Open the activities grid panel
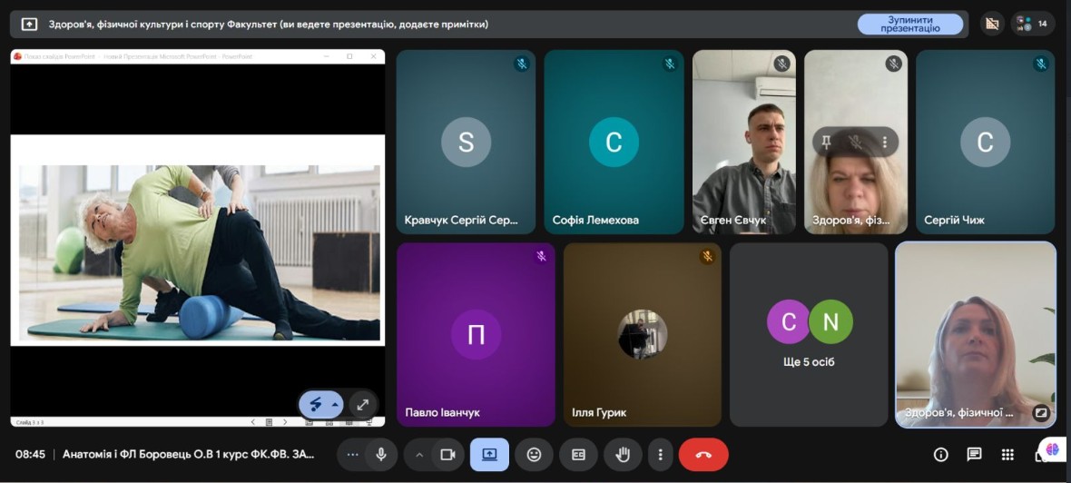 (x=1007, y=455)
